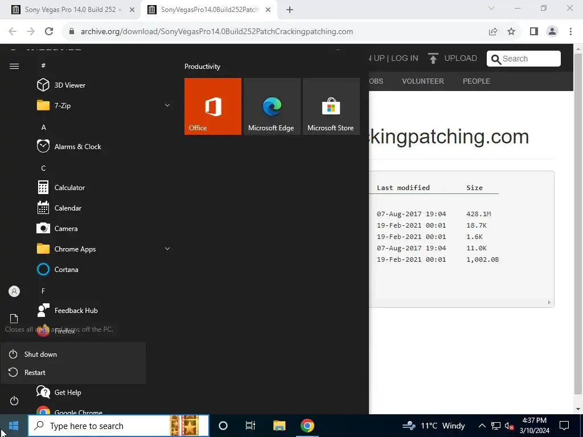Open Chrome tab search chevron
This screenshot has height=437, width=583.
click(491, 8)
